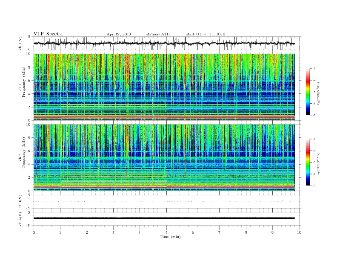Click the time axis tick label '10'

[299, 232]
